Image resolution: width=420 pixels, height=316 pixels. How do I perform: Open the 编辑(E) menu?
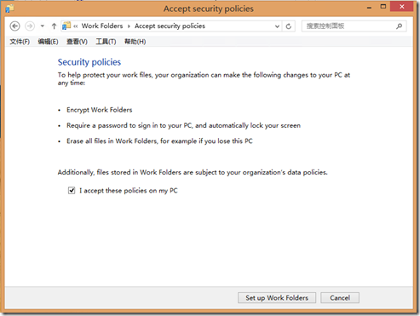click(48, 42)
